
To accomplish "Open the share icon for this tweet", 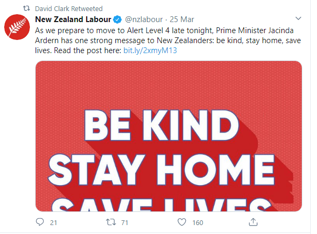I will pyautogui.click(x=253, y=222).
